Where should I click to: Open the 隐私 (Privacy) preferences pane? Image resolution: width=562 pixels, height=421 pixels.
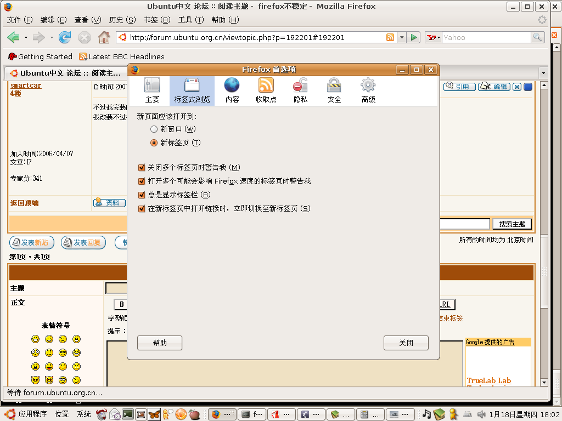click(300, 90)
